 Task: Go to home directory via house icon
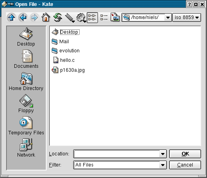[46, 17]
